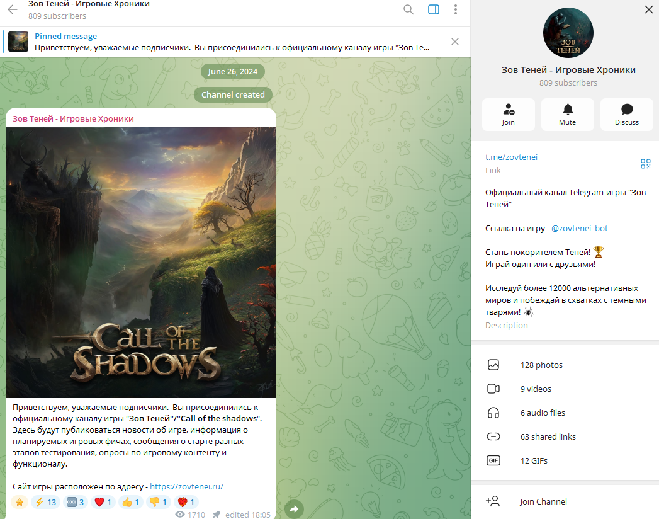Click the chat header channel title

(x=89, y=4)
